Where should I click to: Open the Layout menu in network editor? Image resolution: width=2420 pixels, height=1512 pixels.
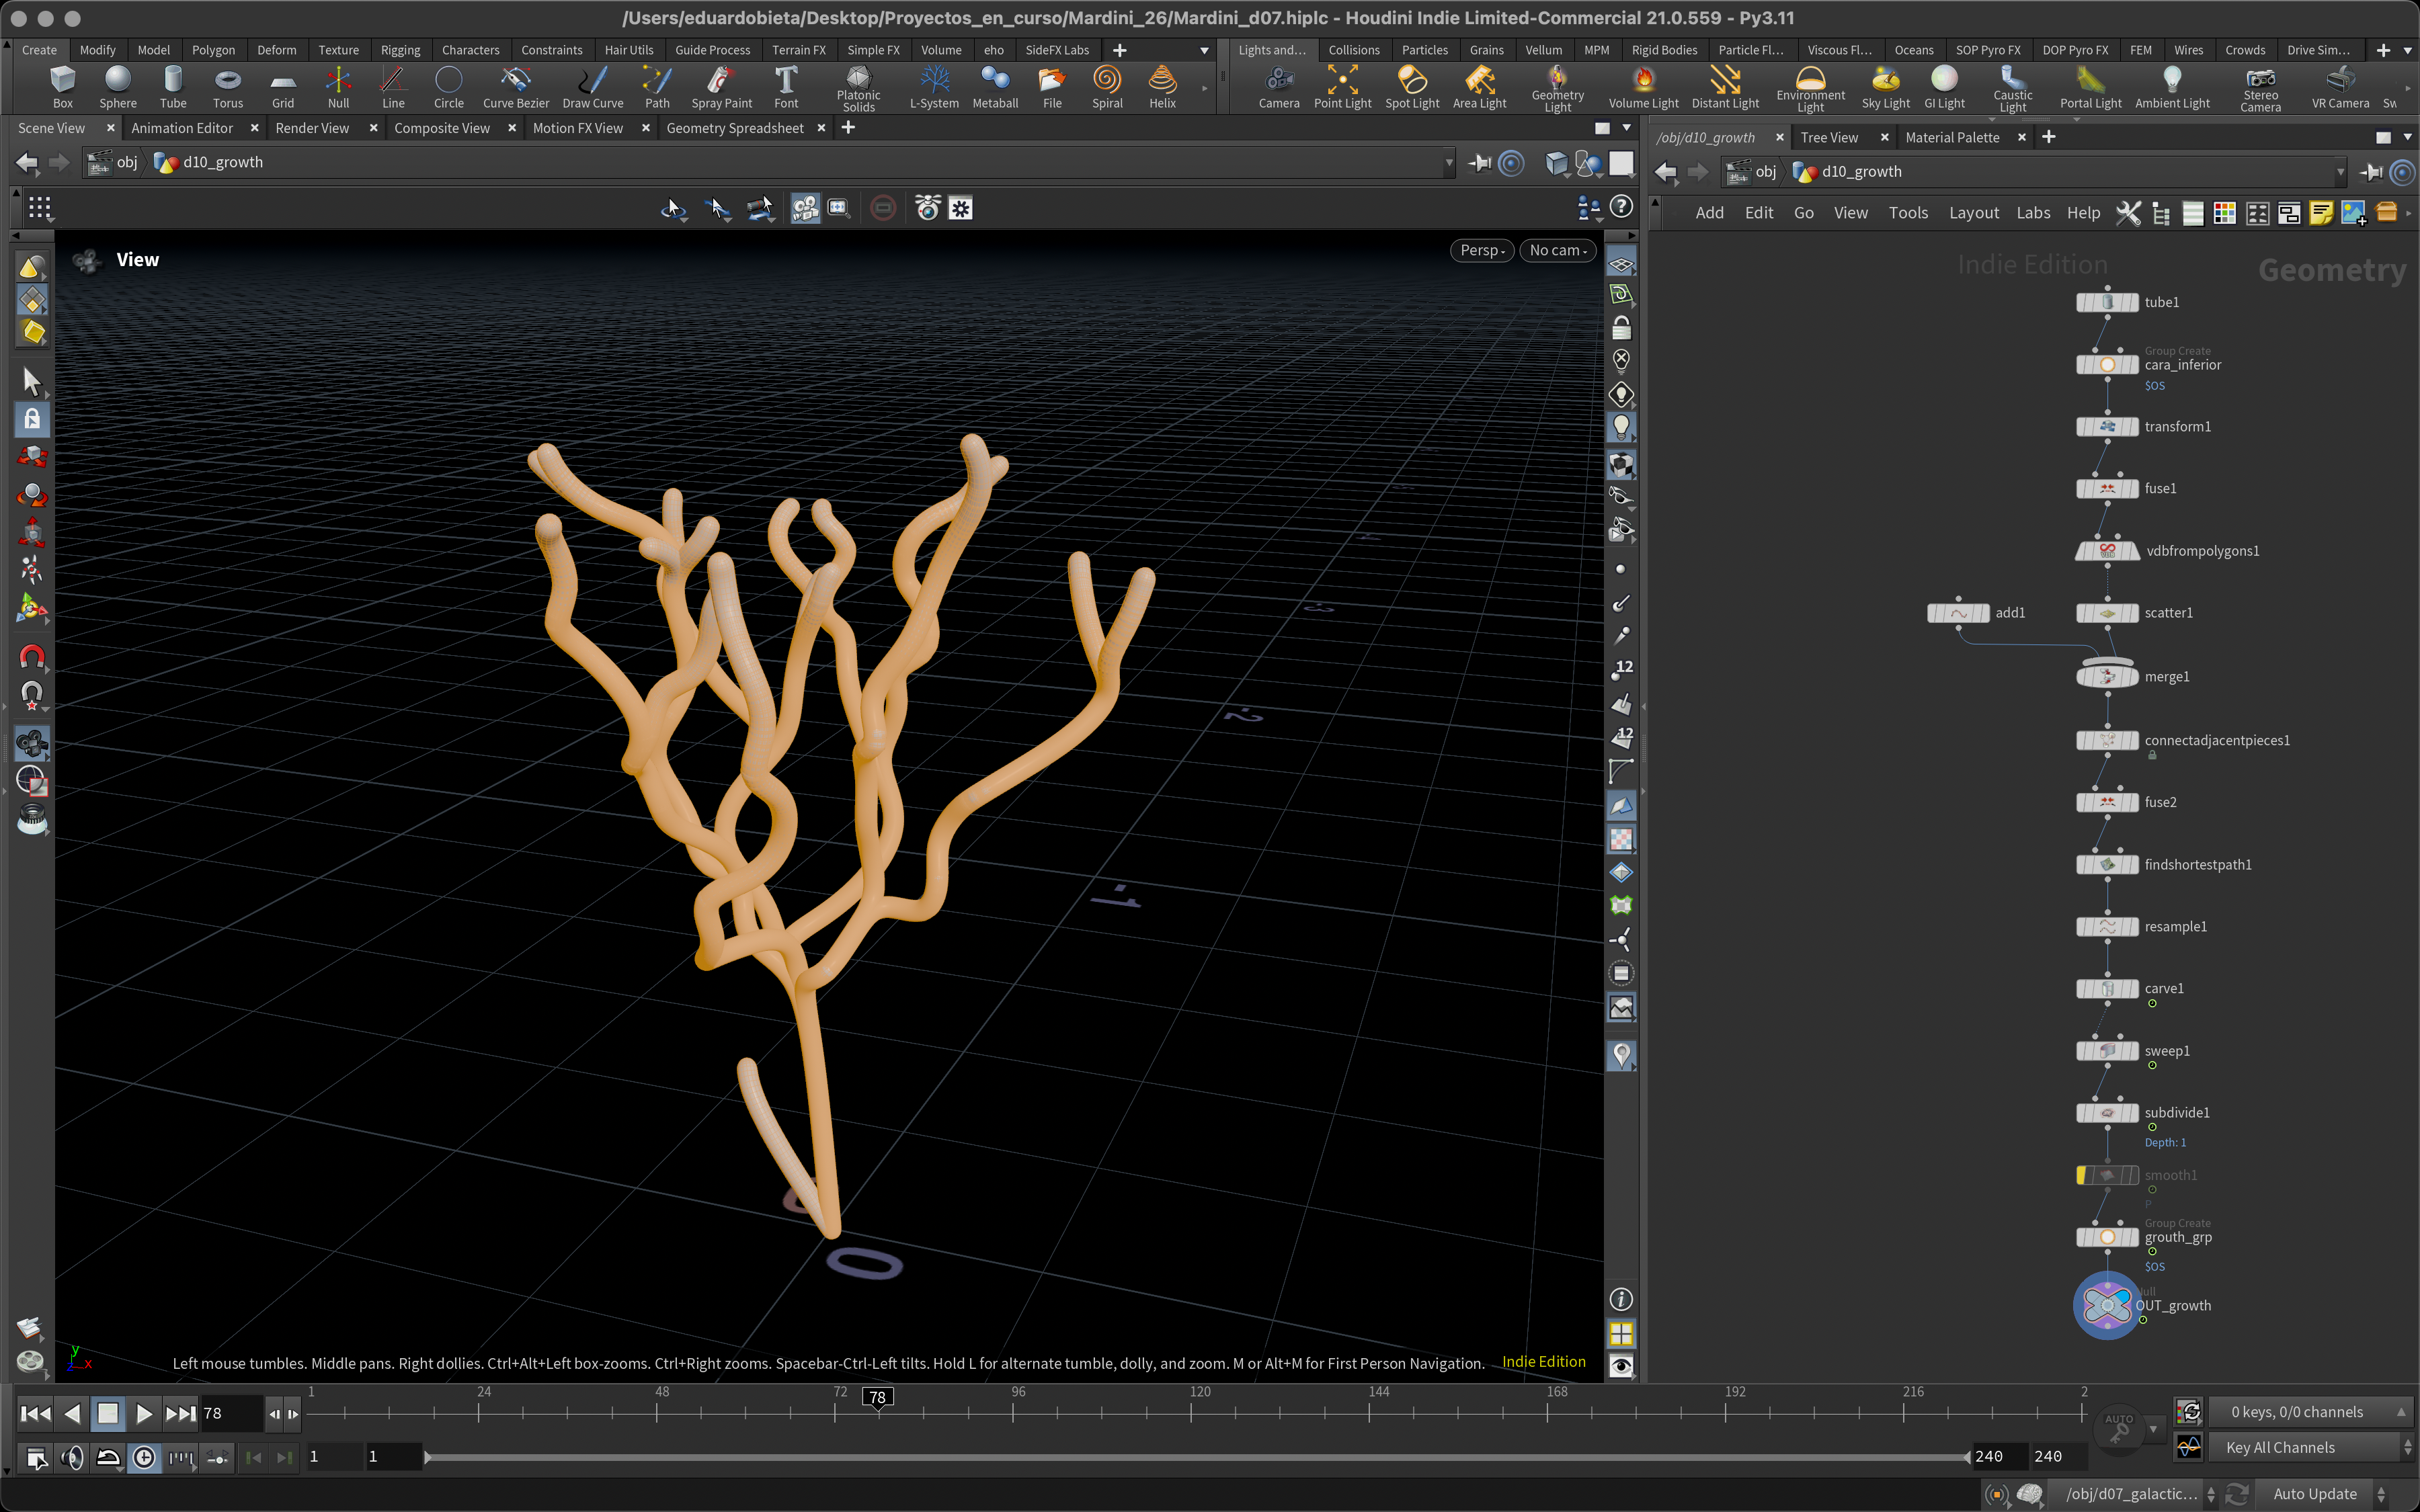pyautogui.click(x=1973, y=213)
